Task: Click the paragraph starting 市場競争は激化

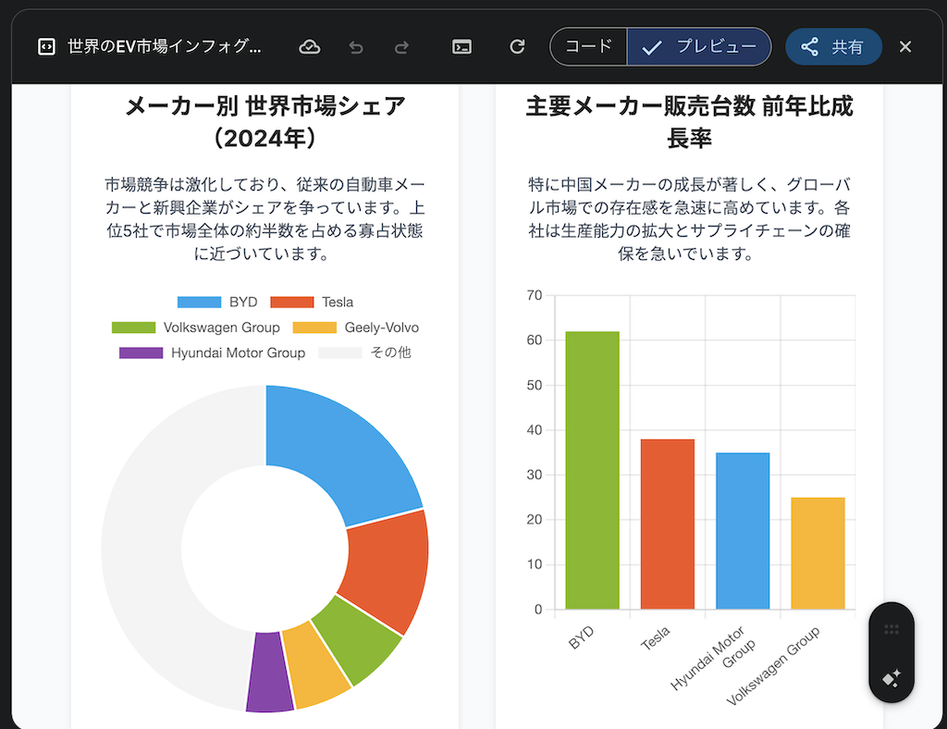Action: click(265, 218)
